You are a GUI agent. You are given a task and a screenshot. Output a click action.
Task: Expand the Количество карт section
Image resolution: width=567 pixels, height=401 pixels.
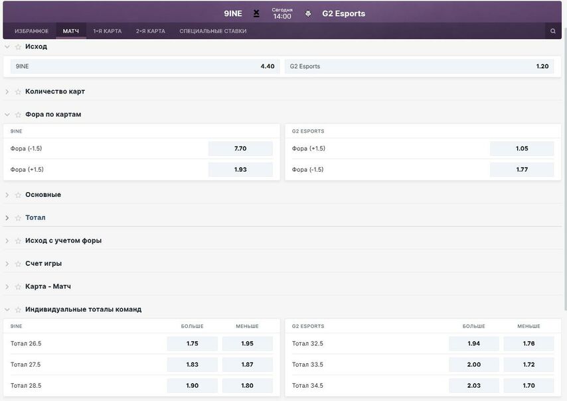pyautogui.click(x=7, y=92)
